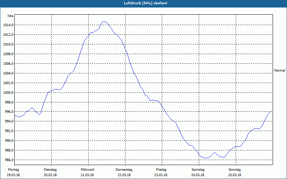Image resolution: width=287 pixels, height=179 pixels.
Task: Select the 1000,0 axis value
Action: 8,93
